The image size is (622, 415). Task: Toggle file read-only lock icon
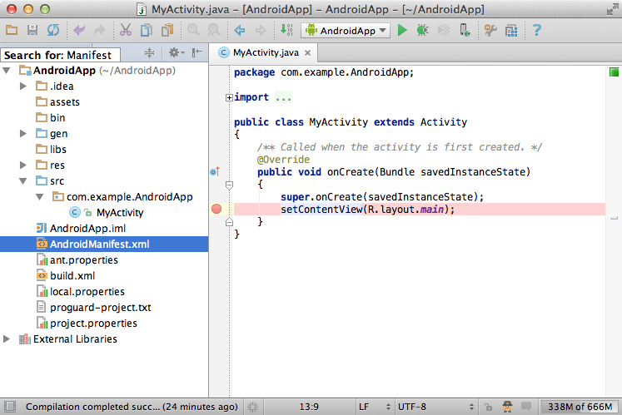pyautogui.click(x=488, y=407)
